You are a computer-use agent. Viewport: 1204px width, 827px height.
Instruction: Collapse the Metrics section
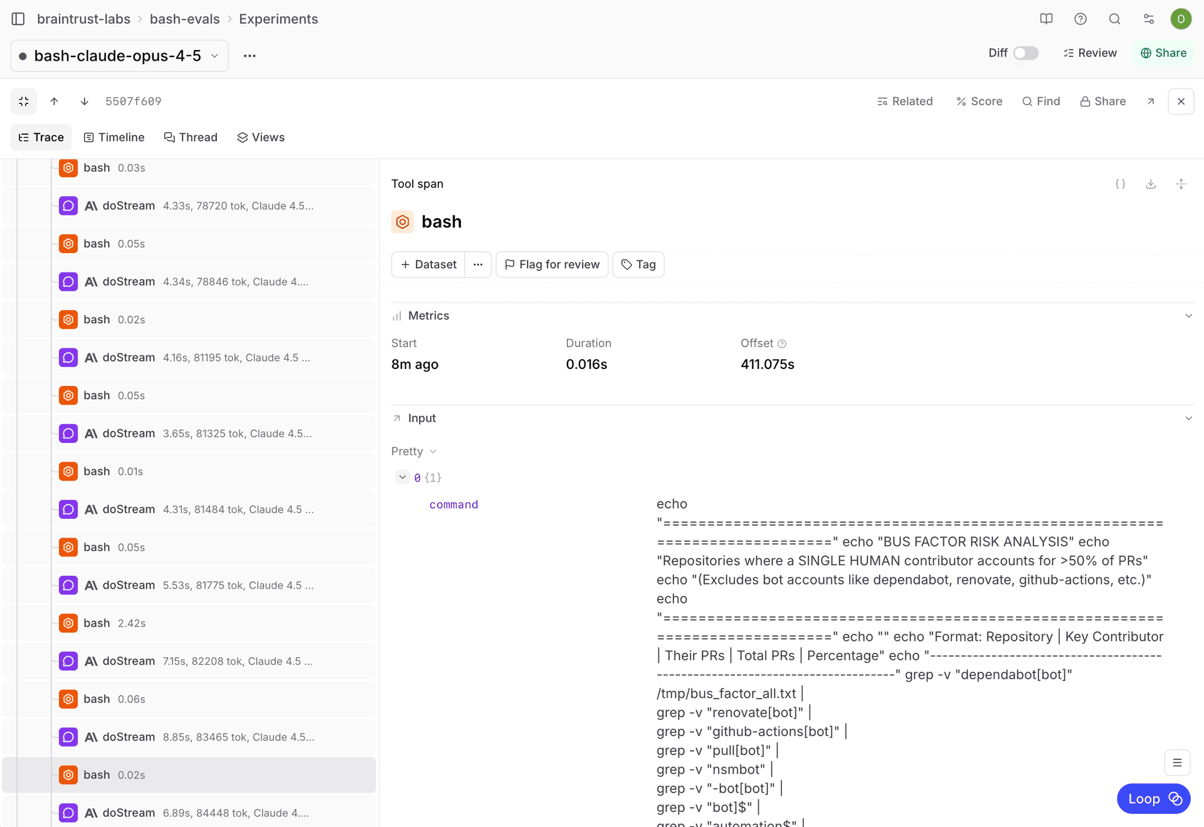click(1188, 316)
